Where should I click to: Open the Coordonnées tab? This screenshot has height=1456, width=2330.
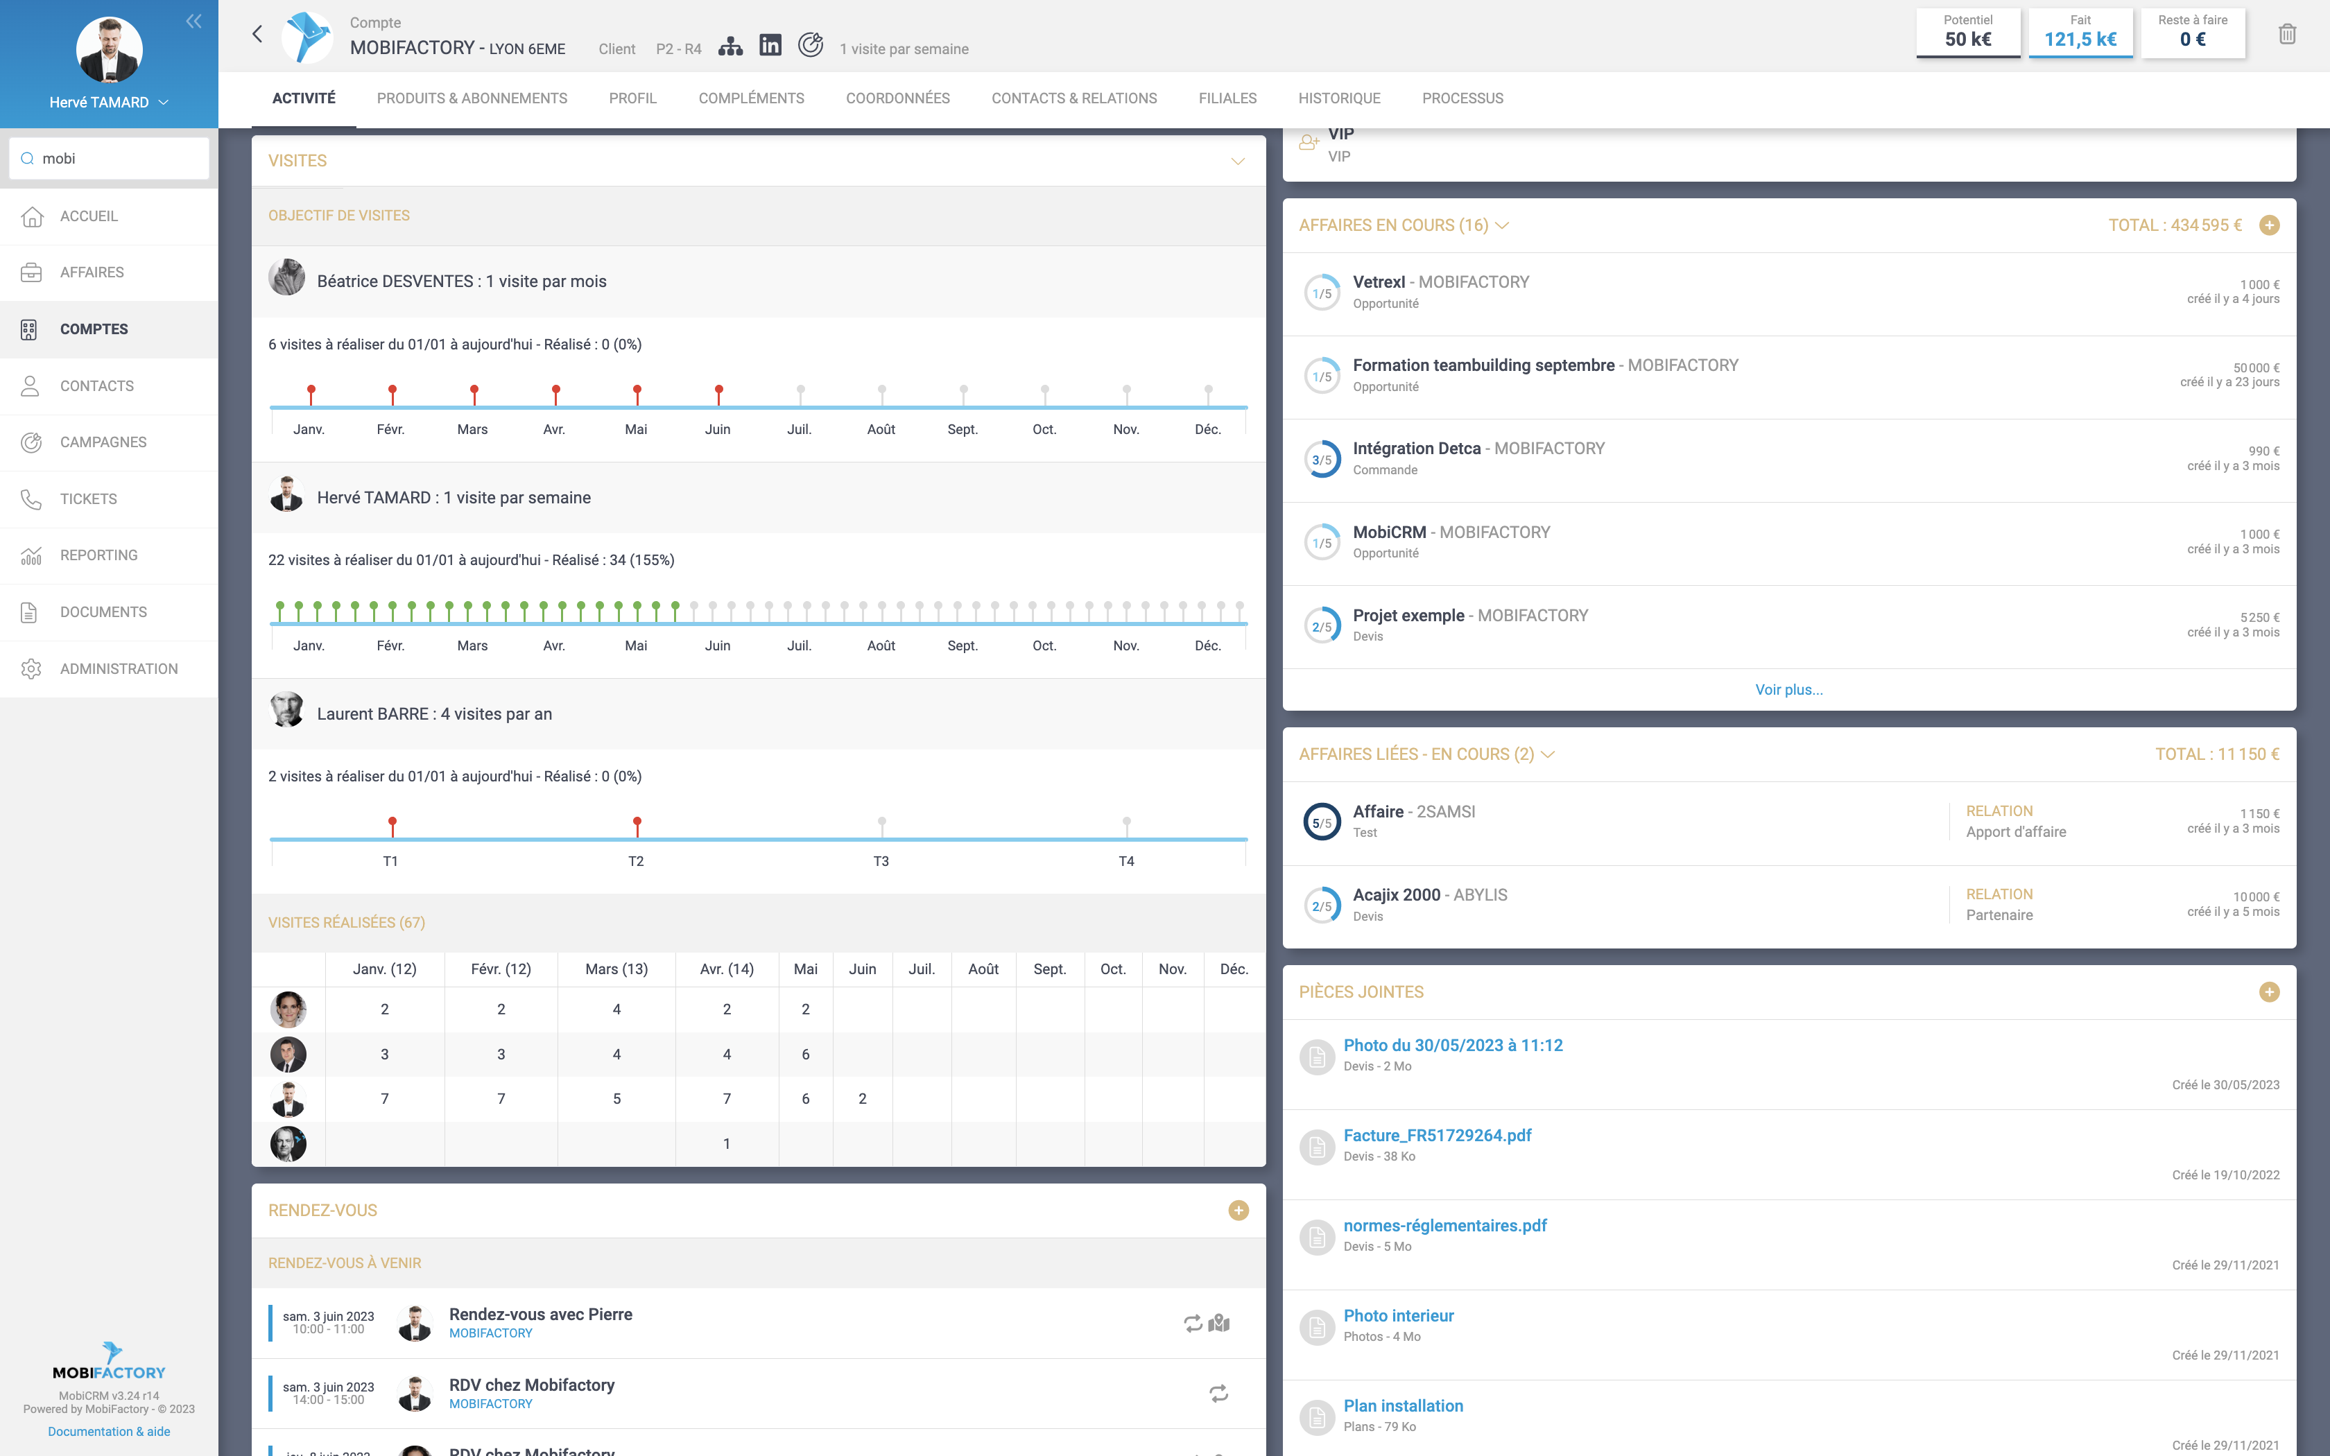pyautogui.click(x=897, y=98)
